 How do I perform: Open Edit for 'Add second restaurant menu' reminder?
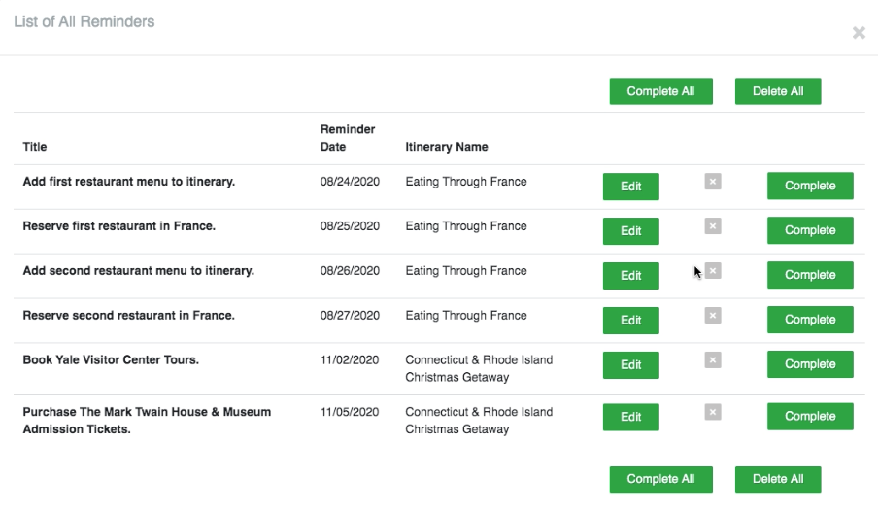click(x=630, y=276)
